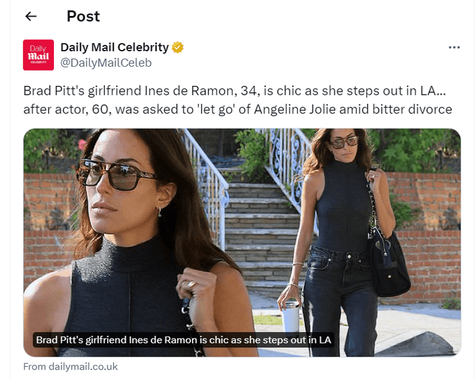Open the image caption overlay headline
Image resolution: width=475 pixels, height=379 pixels.
[184, 339]
